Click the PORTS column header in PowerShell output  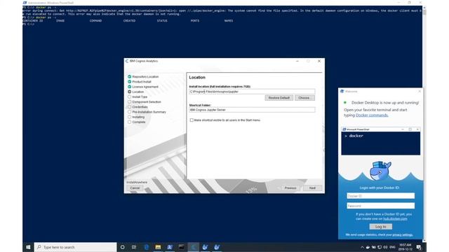(x=195, y=21)
